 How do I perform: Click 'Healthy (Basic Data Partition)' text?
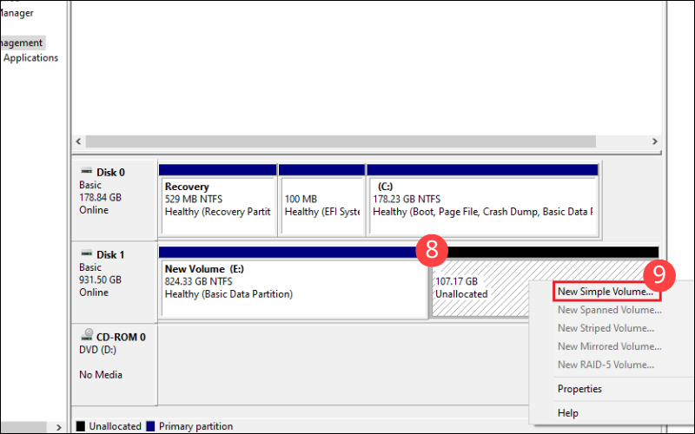click(228, 294)
